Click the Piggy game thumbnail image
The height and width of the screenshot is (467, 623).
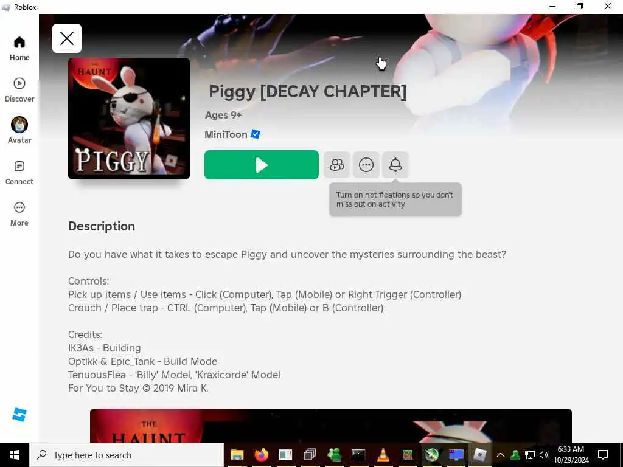click(x=129, y=119)
